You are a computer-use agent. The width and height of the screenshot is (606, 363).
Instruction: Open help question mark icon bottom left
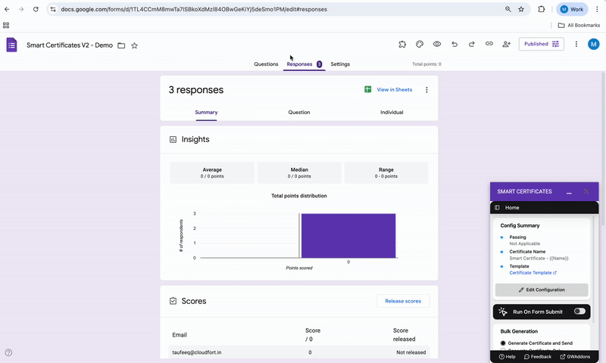pos(8,352)
